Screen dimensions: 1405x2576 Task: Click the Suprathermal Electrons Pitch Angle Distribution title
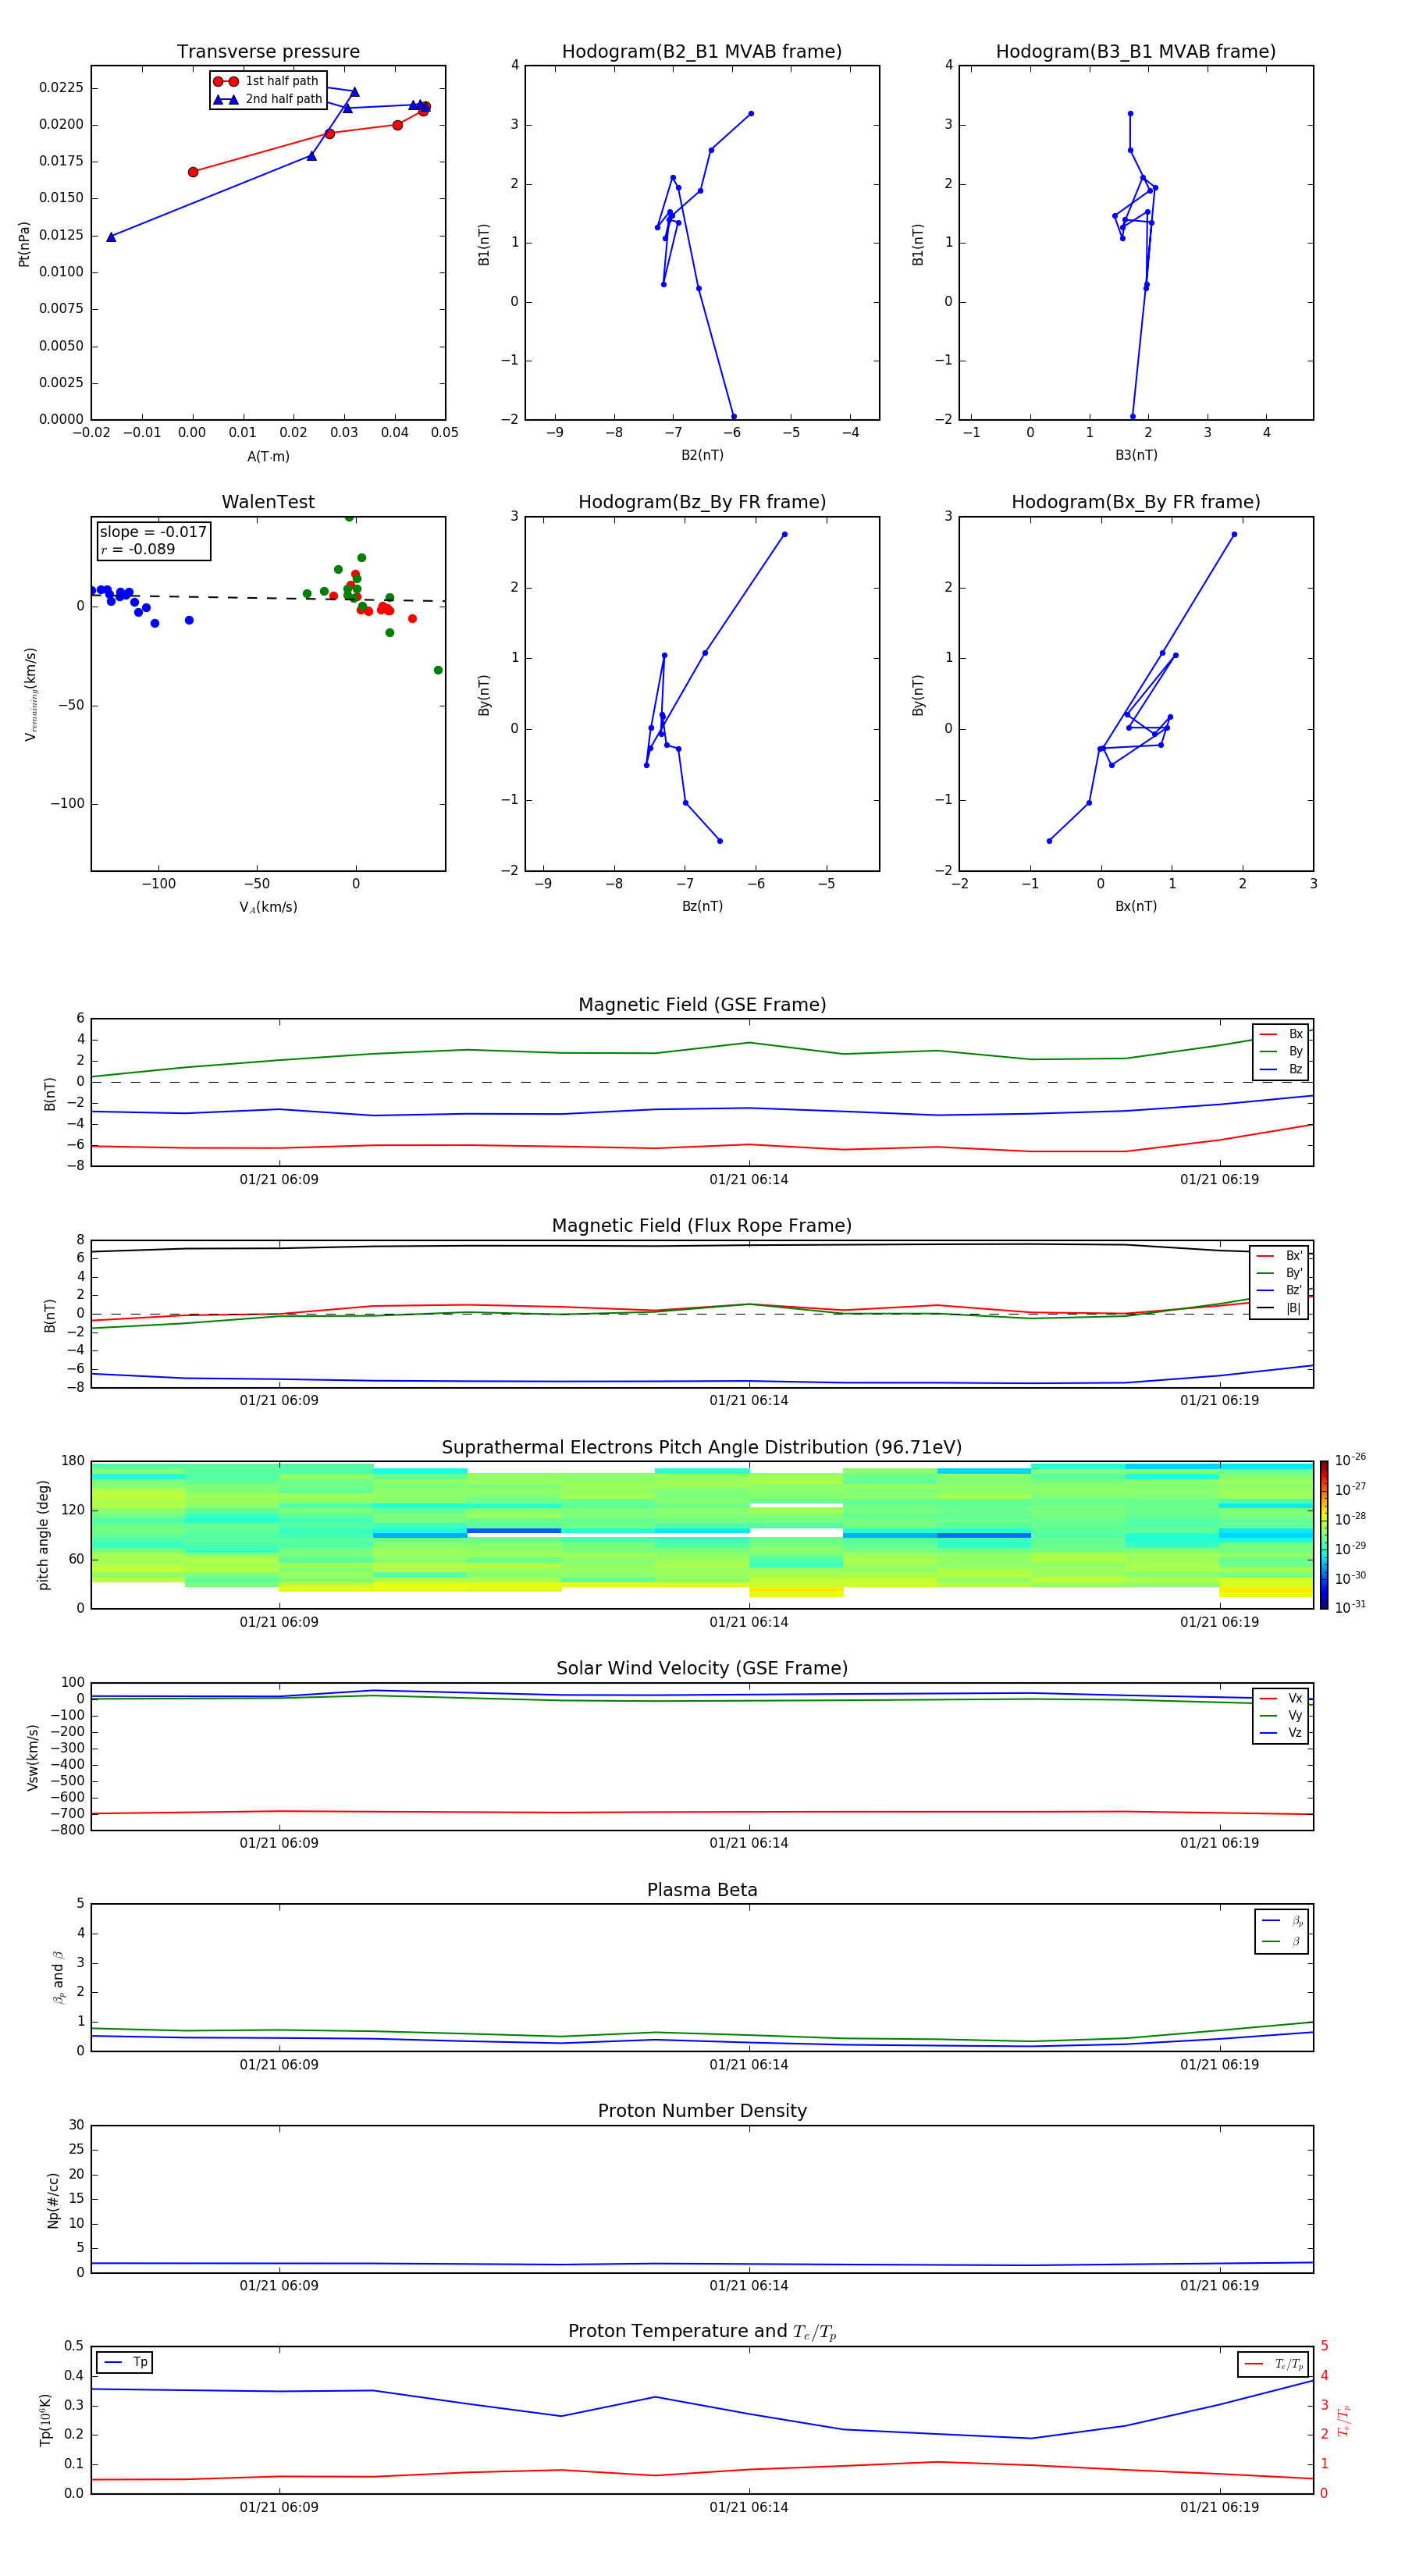tap(702, 1448)
